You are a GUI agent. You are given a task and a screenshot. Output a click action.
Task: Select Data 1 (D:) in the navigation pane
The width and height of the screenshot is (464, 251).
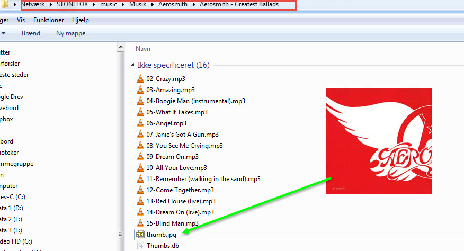[x=12, y=208]
